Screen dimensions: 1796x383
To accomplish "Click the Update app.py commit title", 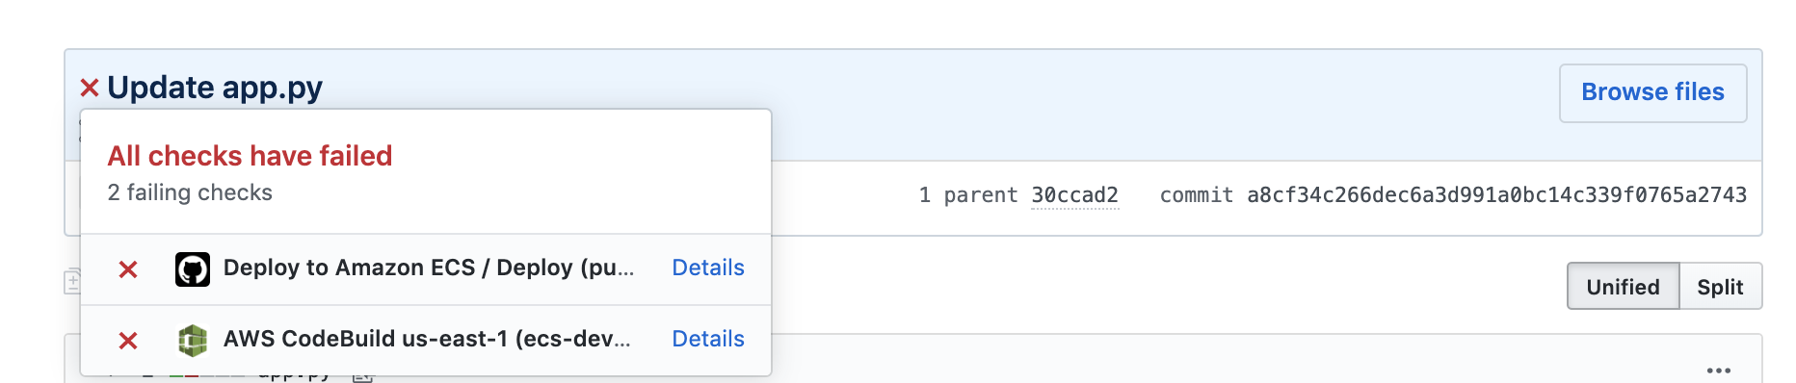I will point(215,88).
